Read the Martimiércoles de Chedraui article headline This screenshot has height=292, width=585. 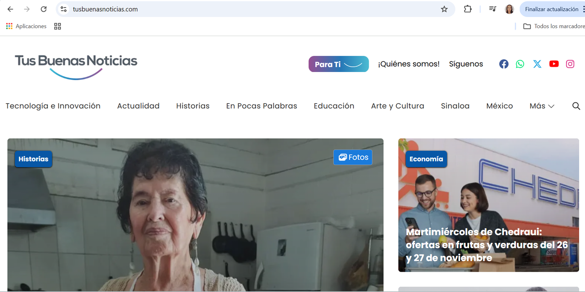(x=487, y=245)
